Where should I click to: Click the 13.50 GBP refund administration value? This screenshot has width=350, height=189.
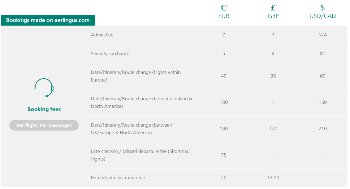pos(273,177)
